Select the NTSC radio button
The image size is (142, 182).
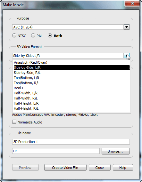(x=14, y=36)
